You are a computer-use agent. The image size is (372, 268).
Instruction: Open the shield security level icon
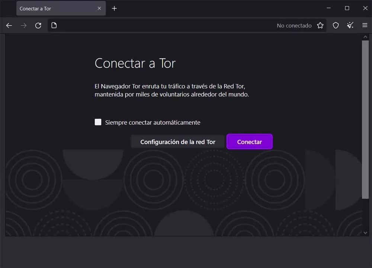(x=336, y=25)
